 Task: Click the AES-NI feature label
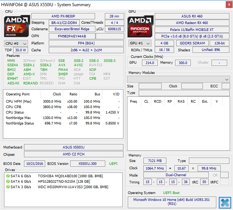click(13, 83)
